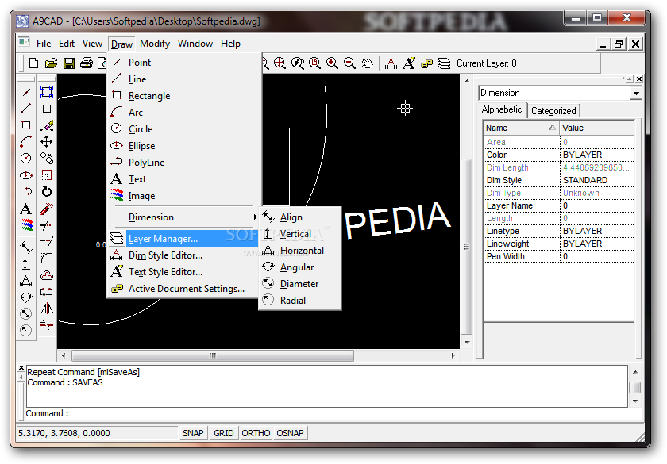Screen dimensions: 667x464
Task: Toggle SNAP mode in status bar
Action: (193, 433)
